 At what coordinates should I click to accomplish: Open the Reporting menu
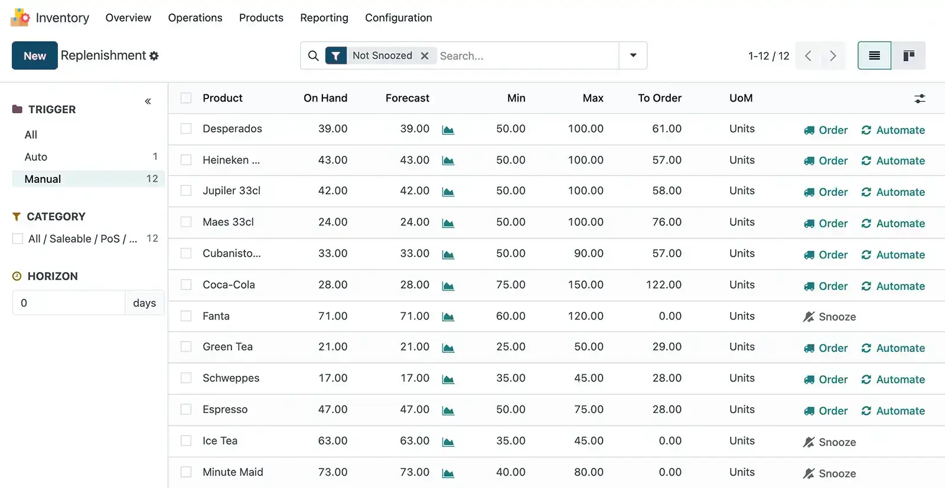click(x=324, y=18)
